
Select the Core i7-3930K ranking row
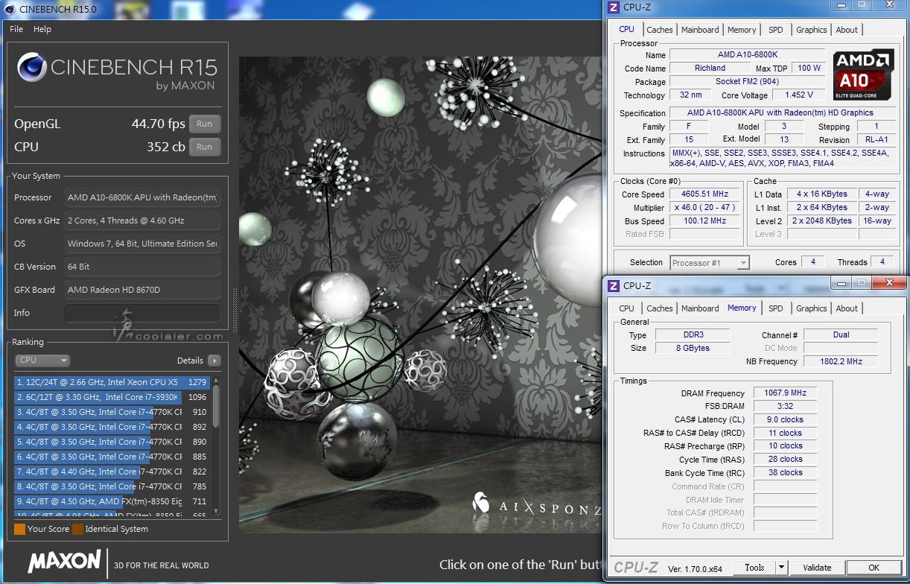click(x=112, y=397)
